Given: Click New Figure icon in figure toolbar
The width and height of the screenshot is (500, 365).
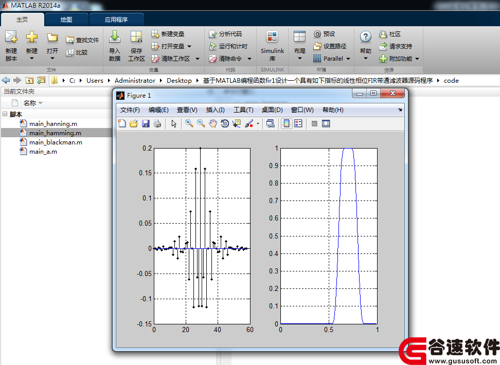Looking at the screenshot, I should pyautogui.click(x=122, y=124).
